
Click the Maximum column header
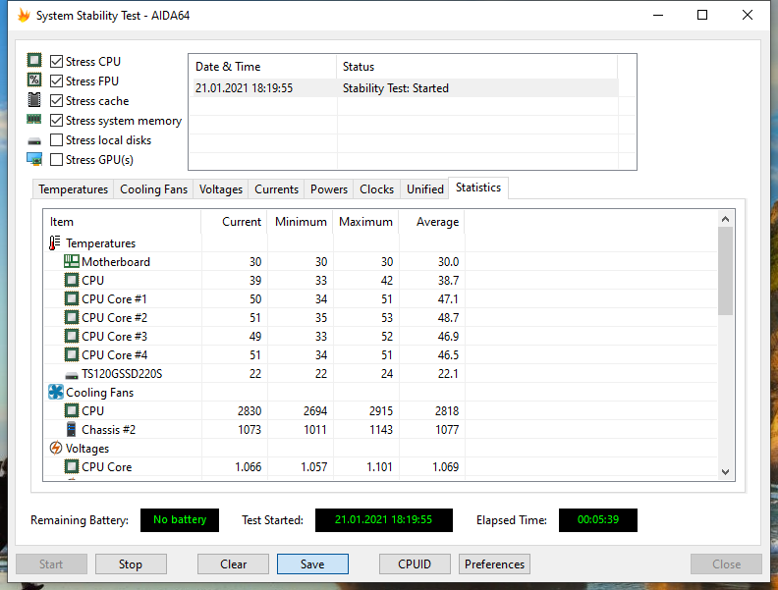point(366,222)
